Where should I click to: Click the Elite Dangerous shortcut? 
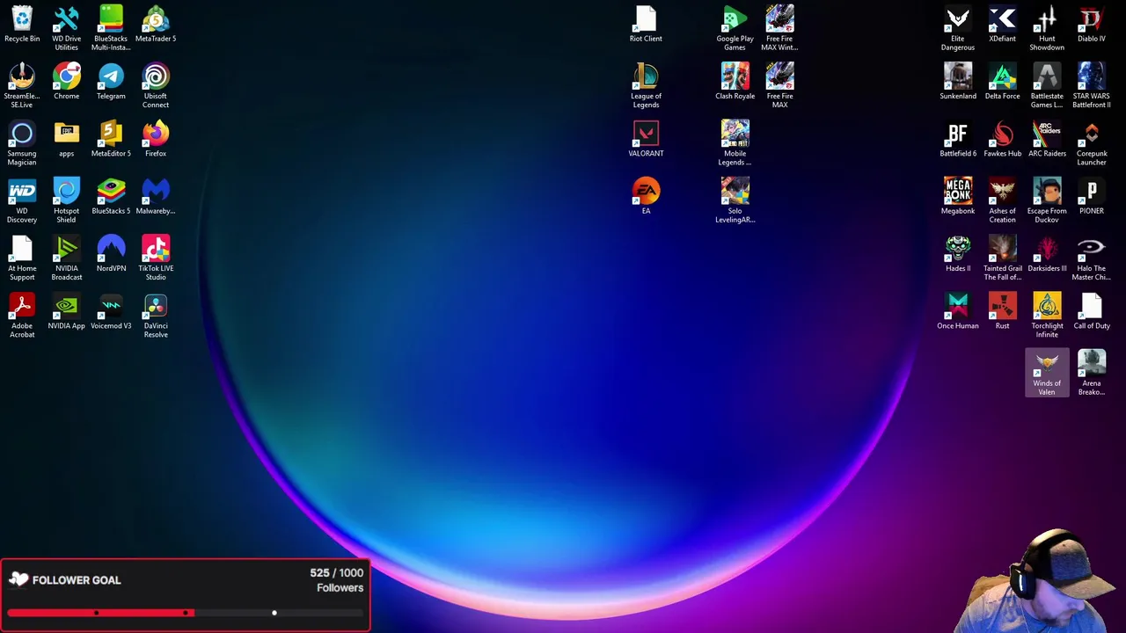pos(958,18)
